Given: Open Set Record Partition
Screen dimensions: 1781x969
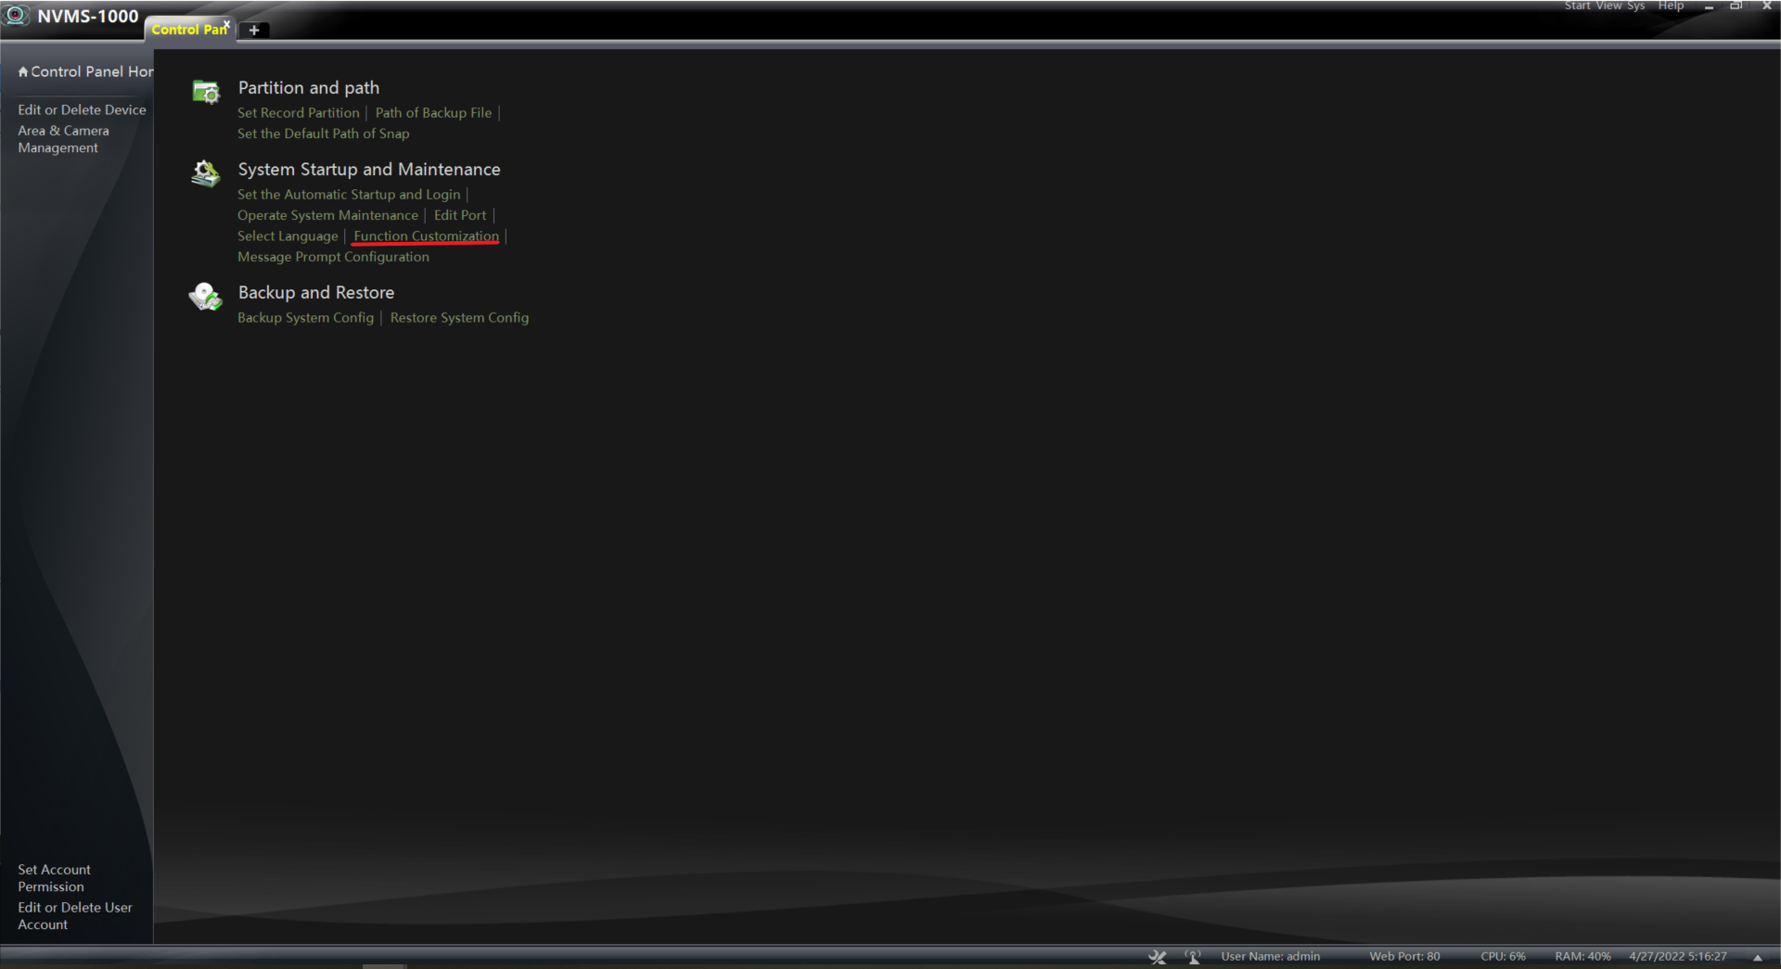Looking at the screenshot, I should click(298, 113).
